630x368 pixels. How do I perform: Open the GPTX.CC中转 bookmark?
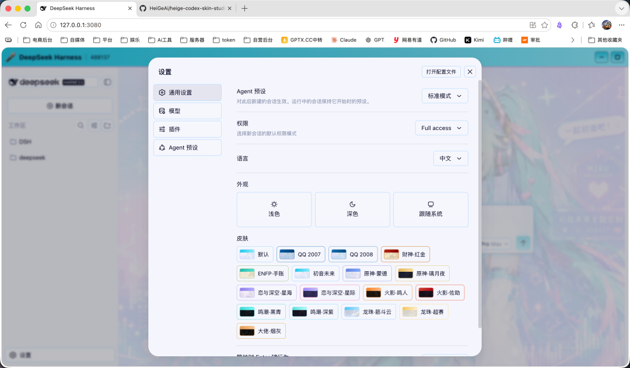pyautogui.click(x=302, y=40)
